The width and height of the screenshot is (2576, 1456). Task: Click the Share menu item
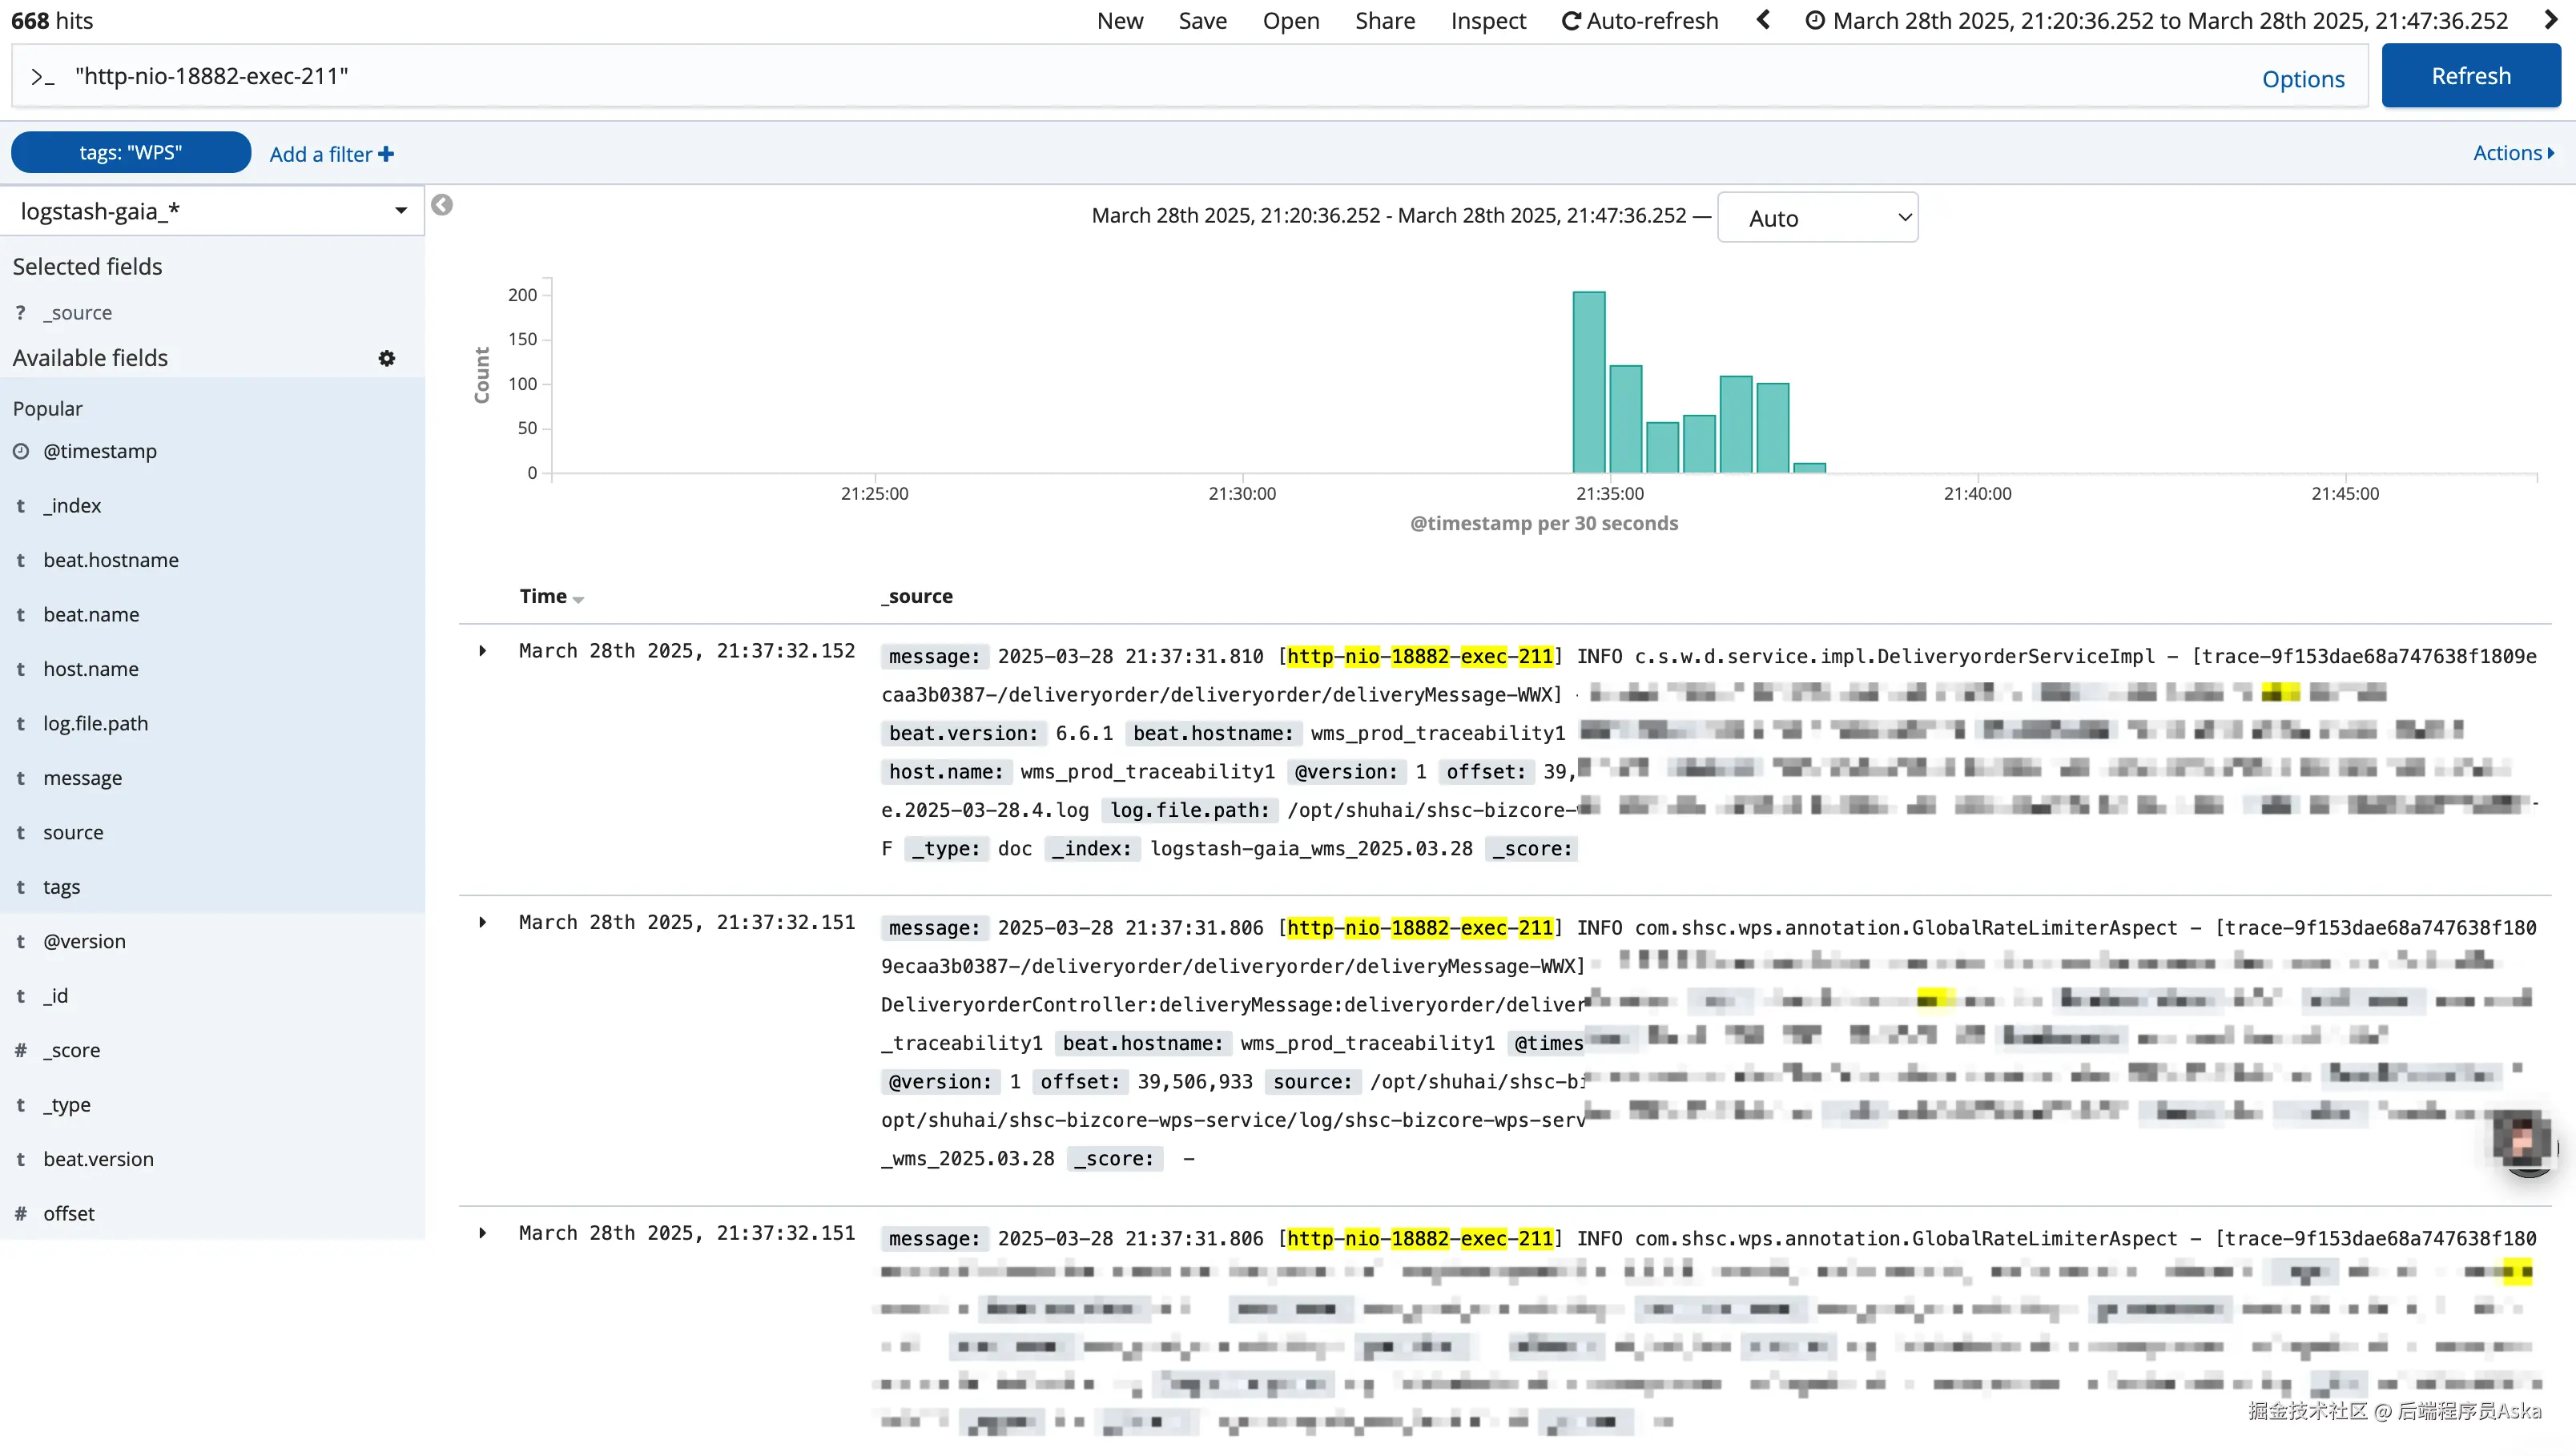coord(1384,21)
